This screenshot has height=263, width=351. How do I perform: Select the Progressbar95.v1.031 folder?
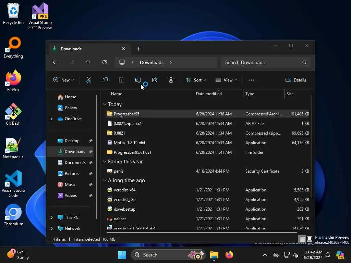point(207,152)
